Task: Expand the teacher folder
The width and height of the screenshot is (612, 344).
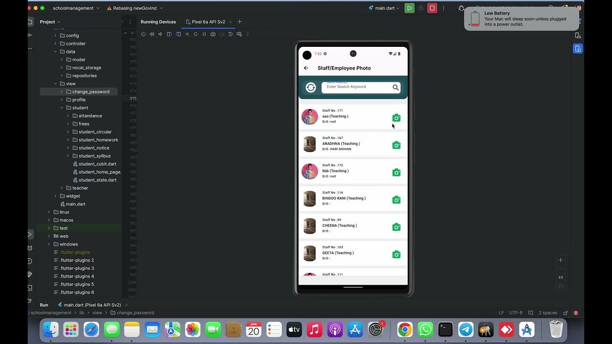Action: pyautogui.click(x=62, y=188)
